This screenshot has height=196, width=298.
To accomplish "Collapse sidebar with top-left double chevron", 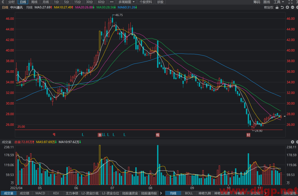I will 3,2.
